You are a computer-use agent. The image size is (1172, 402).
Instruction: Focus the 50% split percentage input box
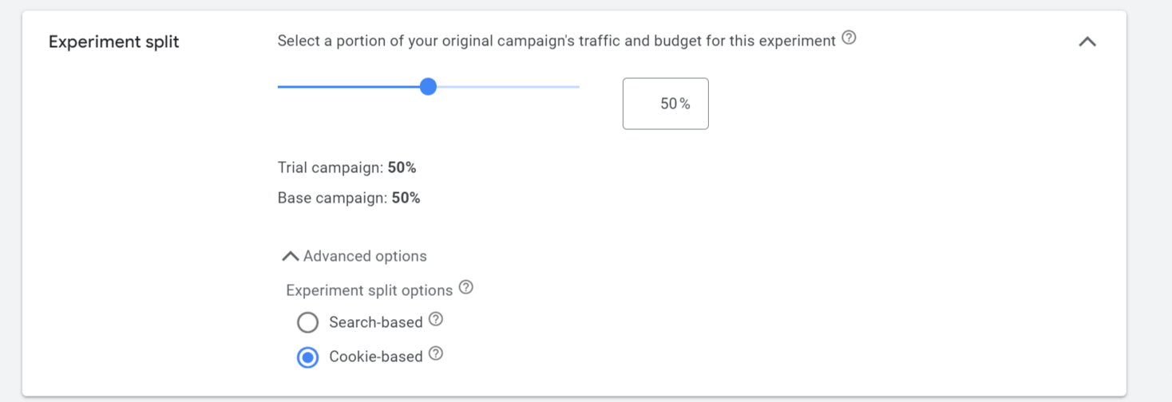[x=665, y=104]
